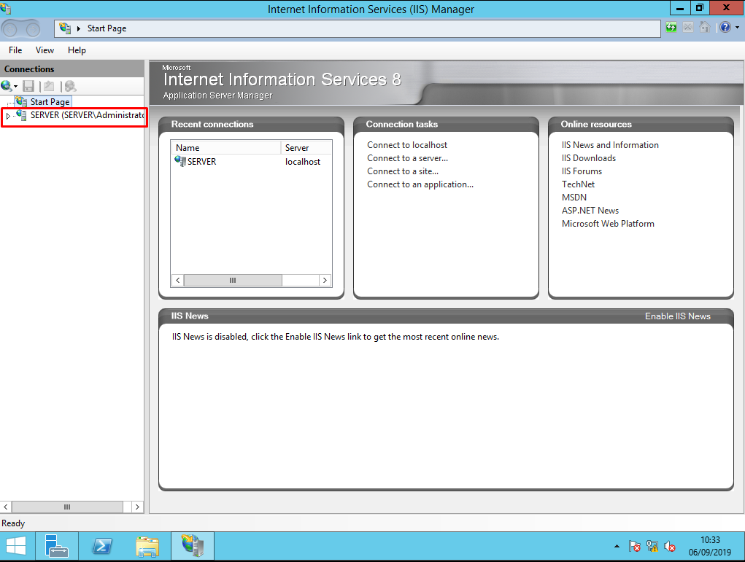The image size is (745, 562).
Task: Open IIS Downloads link
Action: click(589, 158)
